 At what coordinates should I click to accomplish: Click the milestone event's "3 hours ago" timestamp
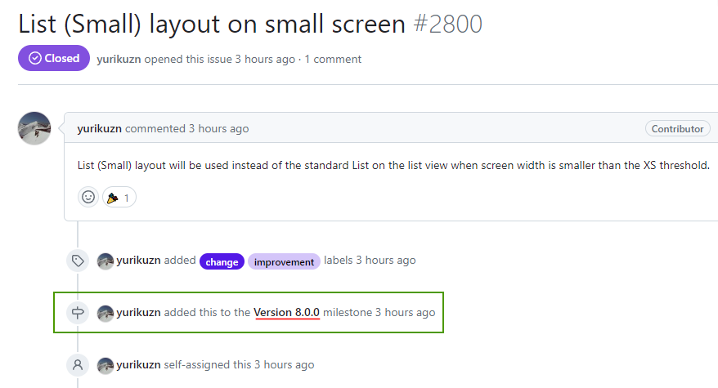(x=405, y=312)
